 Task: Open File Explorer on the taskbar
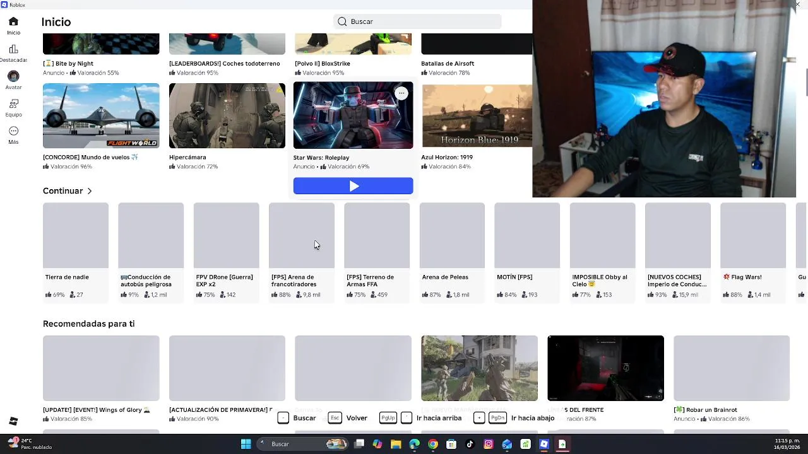(x=396, y=444)
